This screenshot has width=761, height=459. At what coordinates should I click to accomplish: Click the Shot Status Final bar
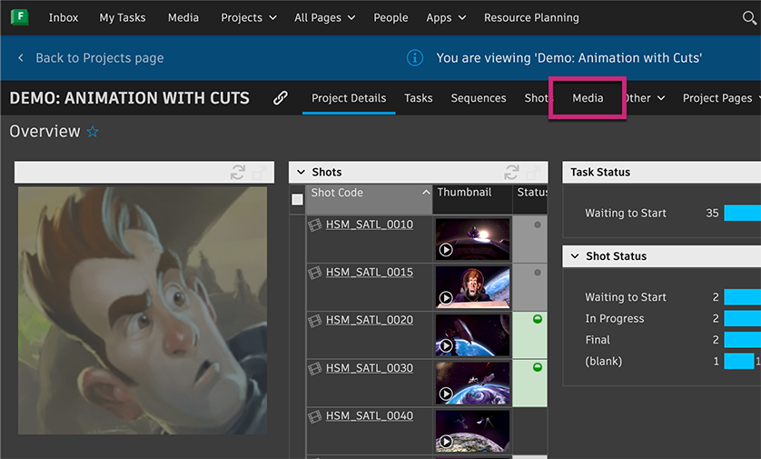coord(742,340)
